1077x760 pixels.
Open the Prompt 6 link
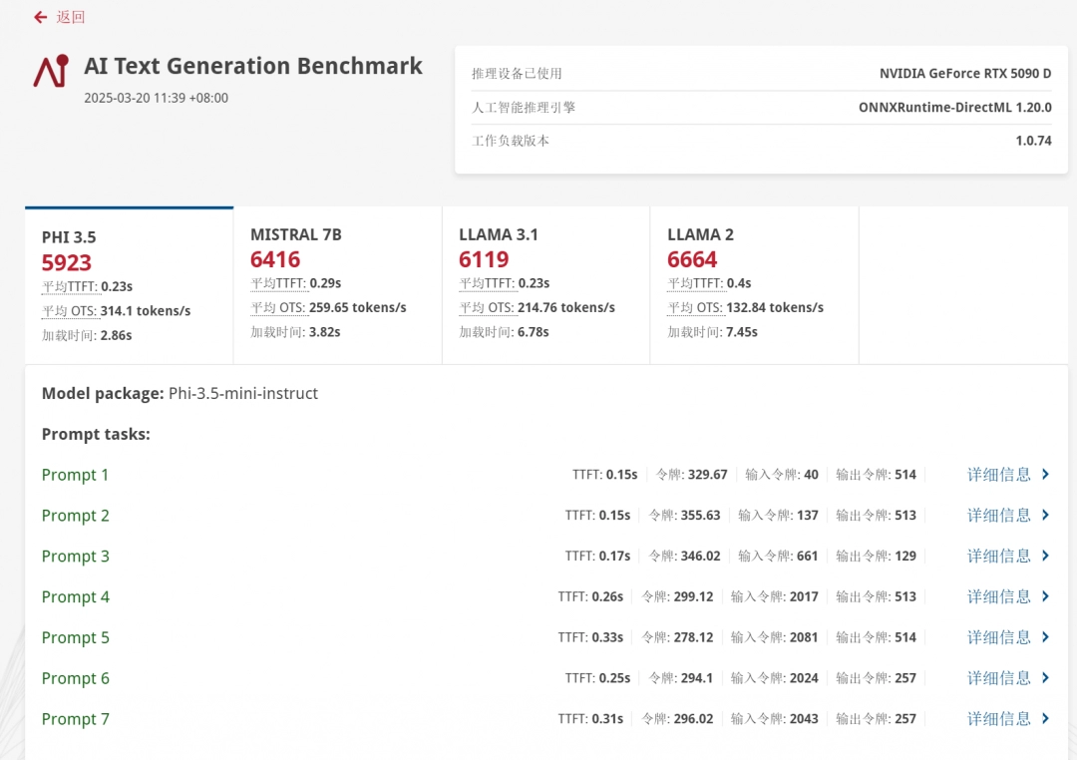pyautogui.click(x=75, y=678)
